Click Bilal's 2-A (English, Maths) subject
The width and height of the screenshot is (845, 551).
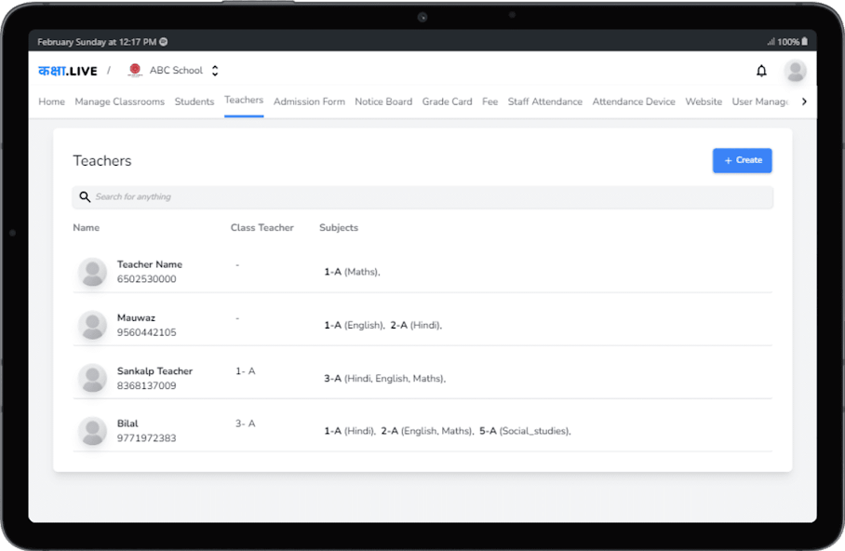(427, 431)
